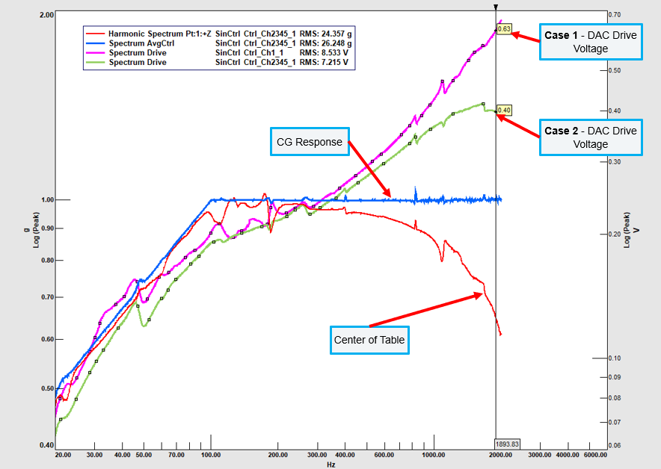The height and width of the screenshot is (469, 661).
Task: Click the red Harmonic Spectrum legend line swatch
Action: [x=96, y=34]
